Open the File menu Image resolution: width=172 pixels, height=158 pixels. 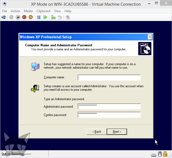coord(5,11)
